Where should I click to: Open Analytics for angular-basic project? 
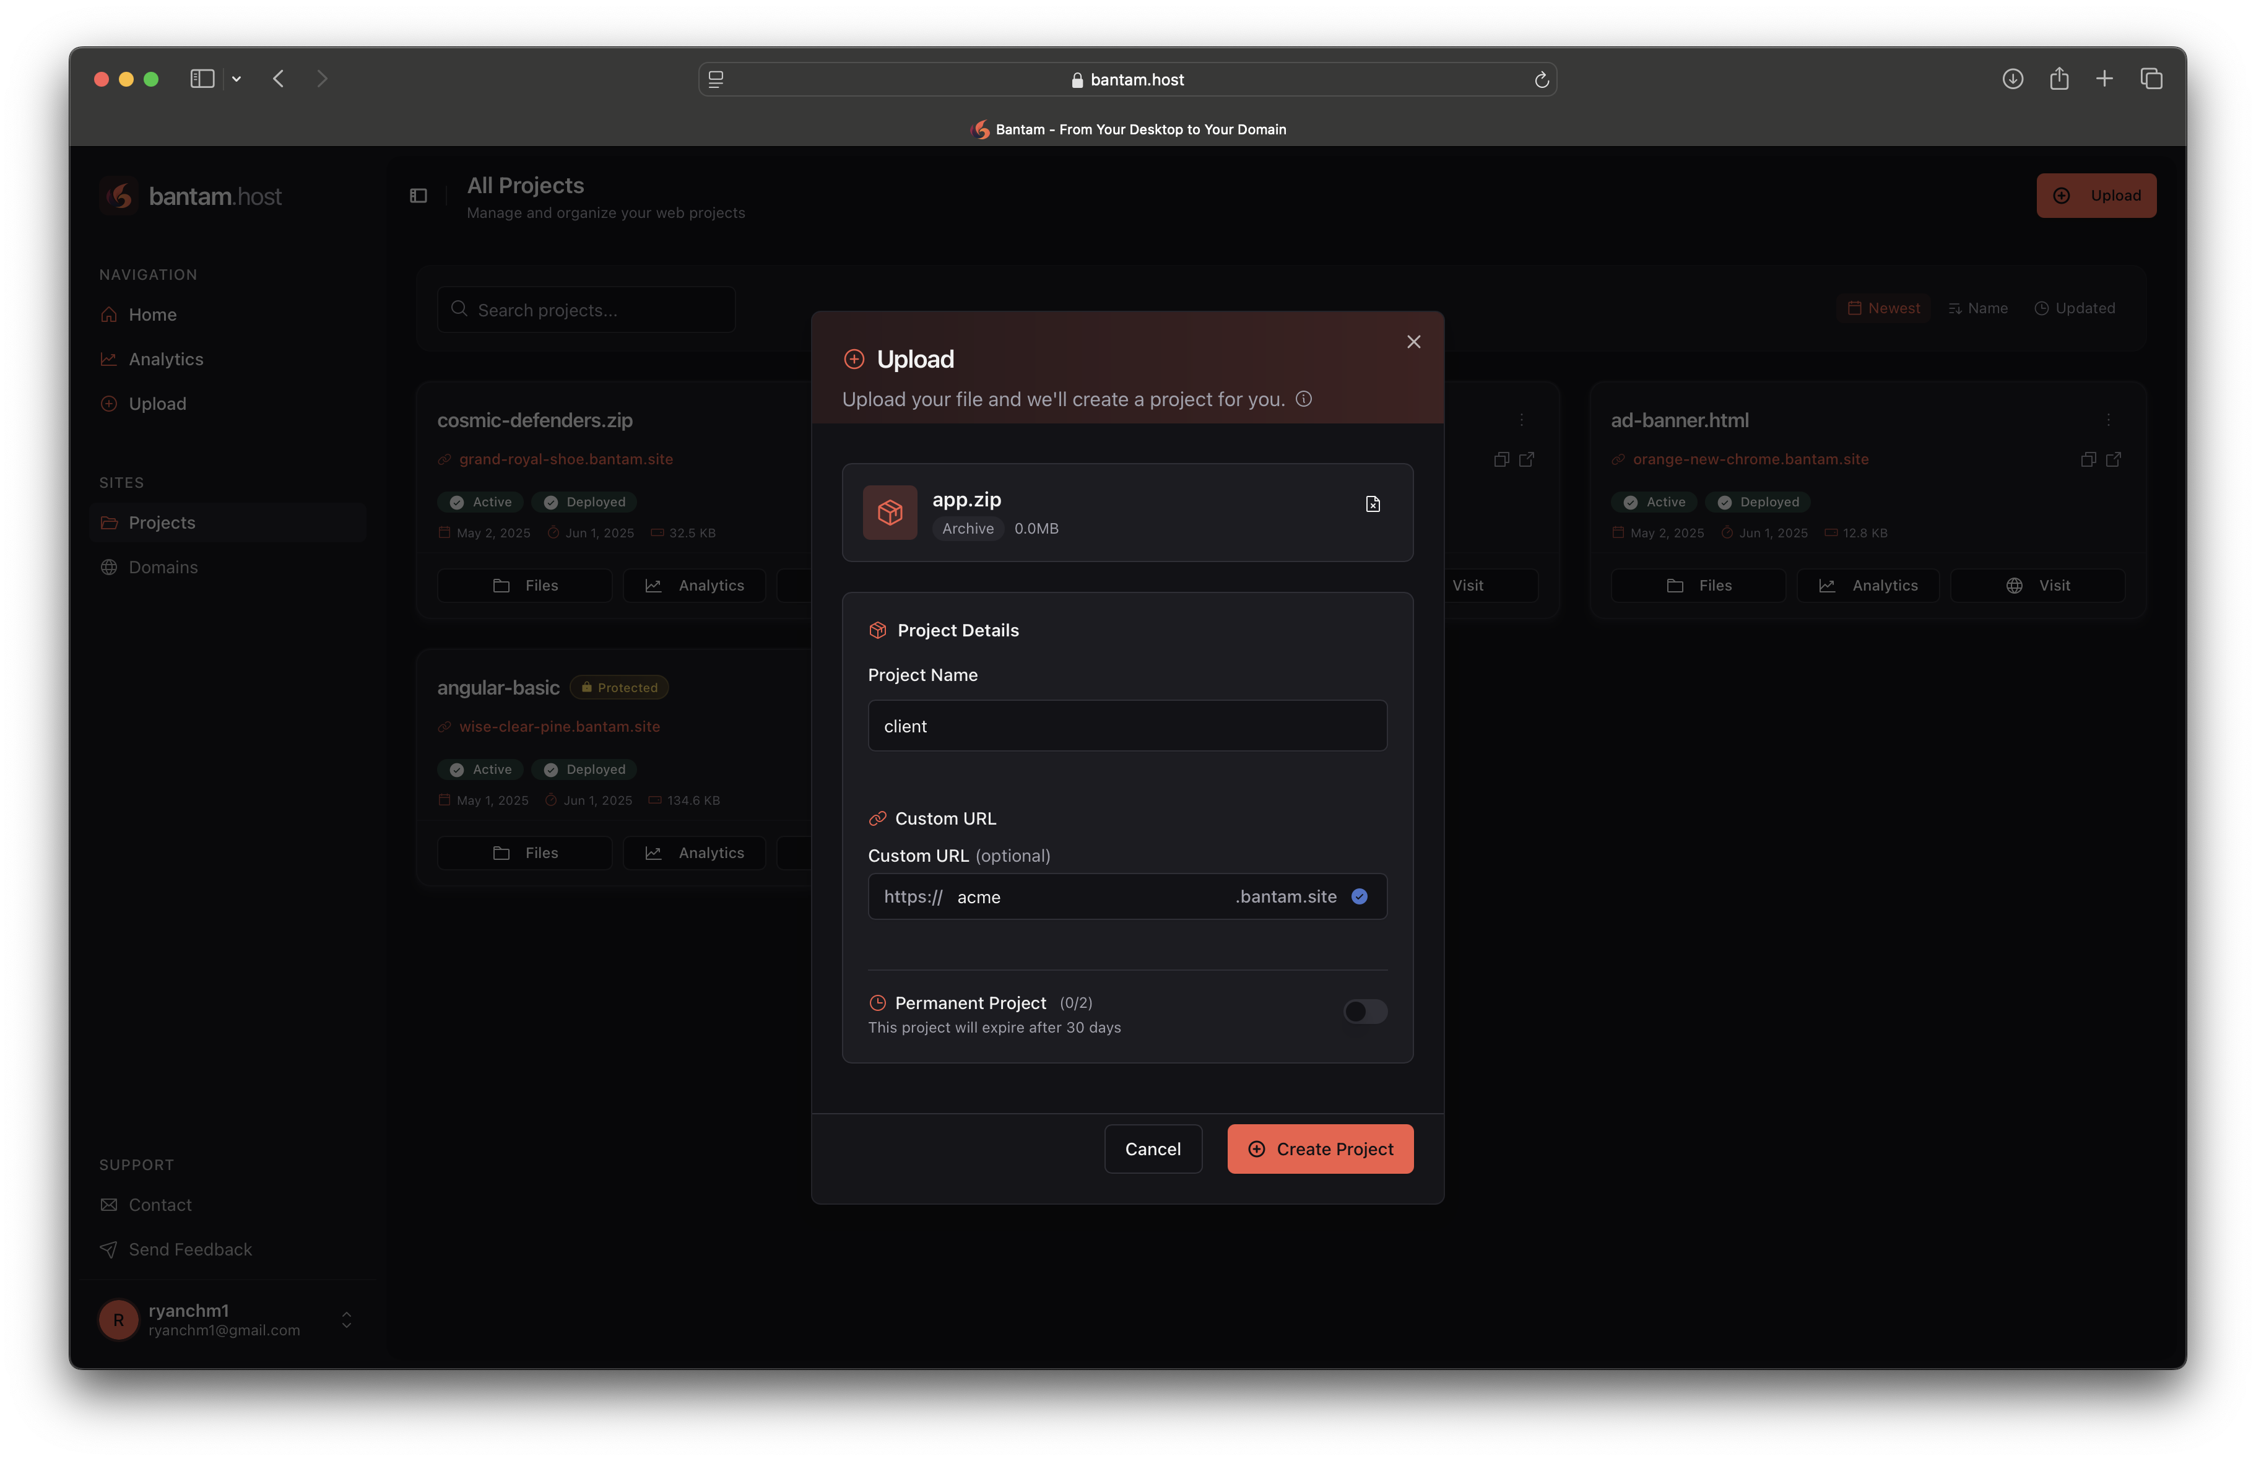click(x=694, y=852)
